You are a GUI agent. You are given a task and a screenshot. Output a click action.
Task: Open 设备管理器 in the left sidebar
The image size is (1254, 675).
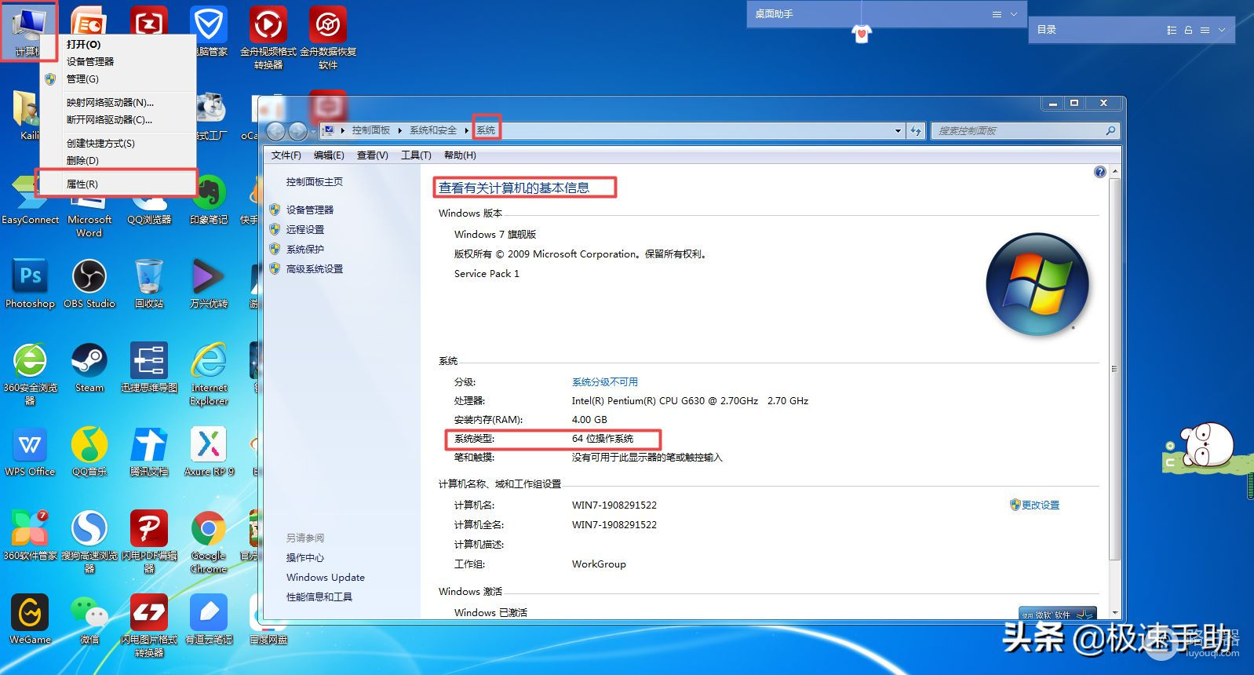point(310,210)
